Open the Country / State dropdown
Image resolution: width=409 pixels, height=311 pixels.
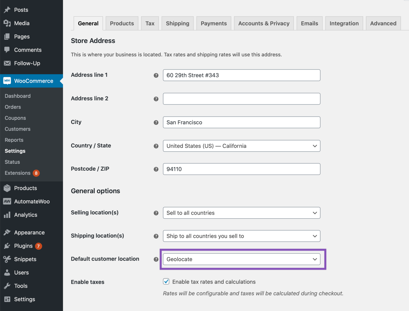click(241, 146)
